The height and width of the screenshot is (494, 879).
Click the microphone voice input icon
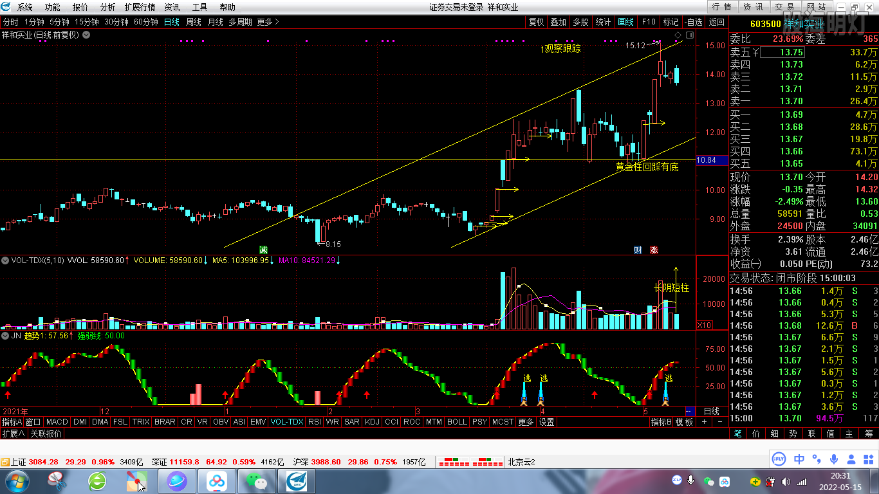[x=835, y=459]
